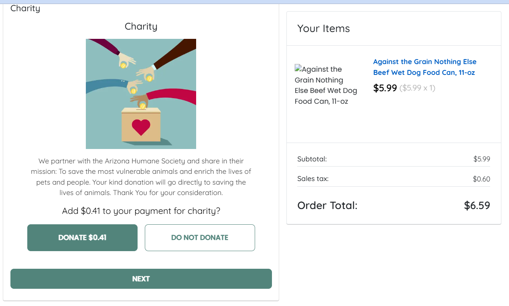The width and height of the screenshot is (509, 306).
Task: Click the centered Charity heading above the image
Action: click(x=141, y=26)
